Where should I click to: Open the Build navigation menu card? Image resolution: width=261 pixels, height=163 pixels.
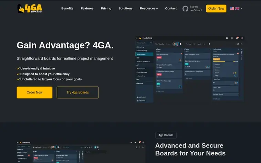click(x=197, y=56)
